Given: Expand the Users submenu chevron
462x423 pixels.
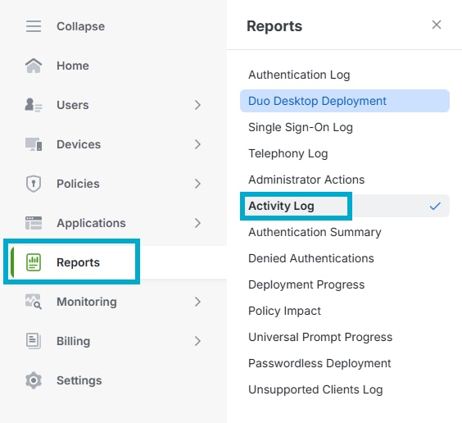Looking at the screenshot, I should pos(197,105).
